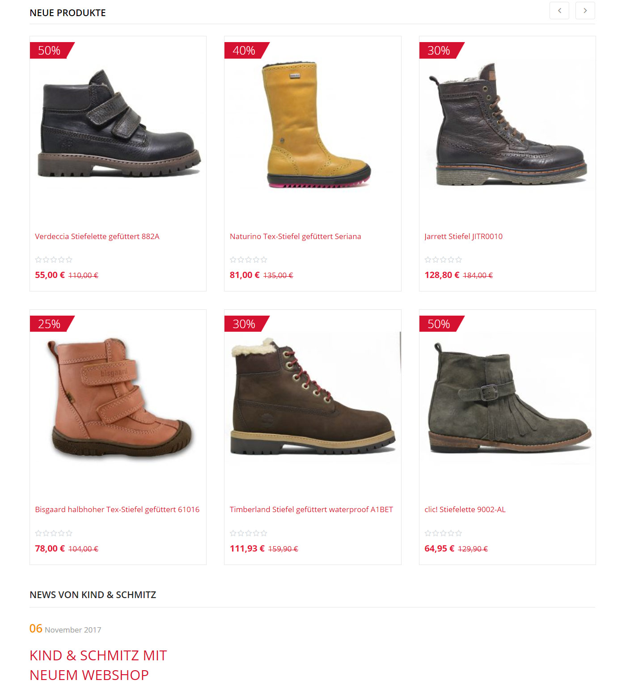Open clic! Stiefelette 9002-AL link
The image size is (626, 693).
coord(465,509)
